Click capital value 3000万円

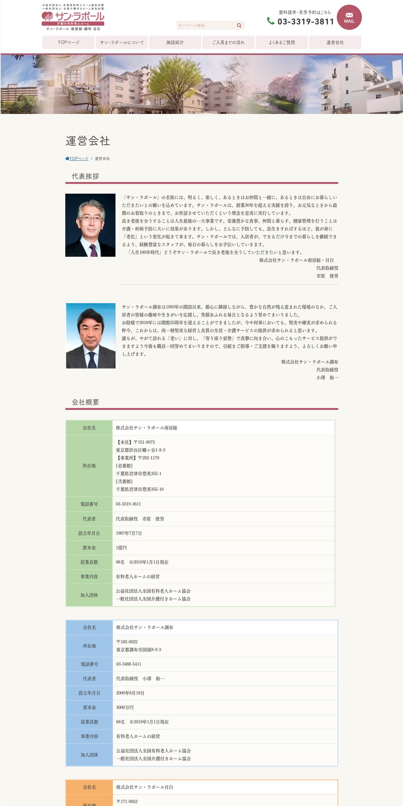pyautogui.click(x=125, y=707)
